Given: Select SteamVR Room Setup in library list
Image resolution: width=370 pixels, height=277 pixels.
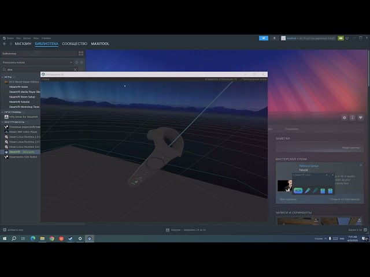Looking at the screenshot, I should [22, 97].
